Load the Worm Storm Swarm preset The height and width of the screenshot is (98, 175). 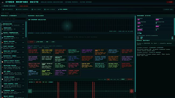pyautogui.click(x=47, y=52)
